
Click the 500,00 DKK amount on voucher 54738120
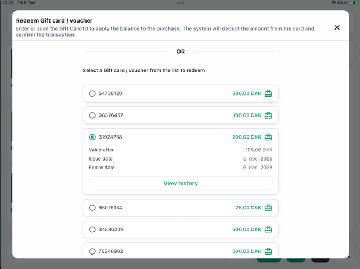click(247, 93)
